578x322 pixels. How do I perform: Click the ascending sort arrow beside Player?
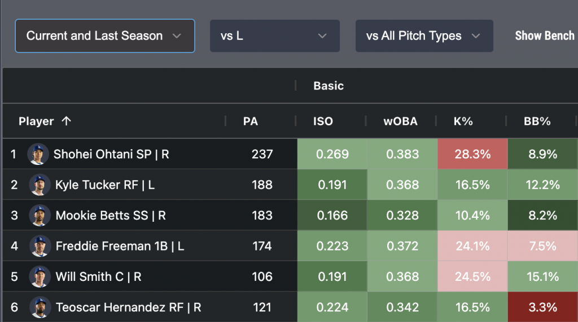66,121
